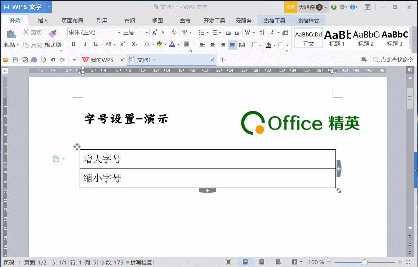The height and width of the screenshot is (267, 418).
Task: Apply the 标题 1 style
Action: tap(337, 37)
